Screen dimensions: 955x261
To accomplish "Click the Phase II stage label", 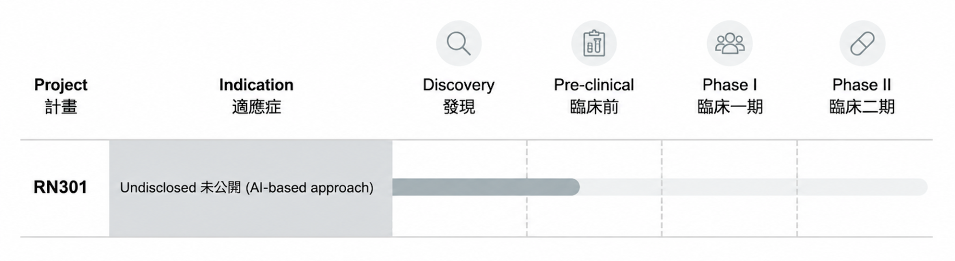I will 862,85.
